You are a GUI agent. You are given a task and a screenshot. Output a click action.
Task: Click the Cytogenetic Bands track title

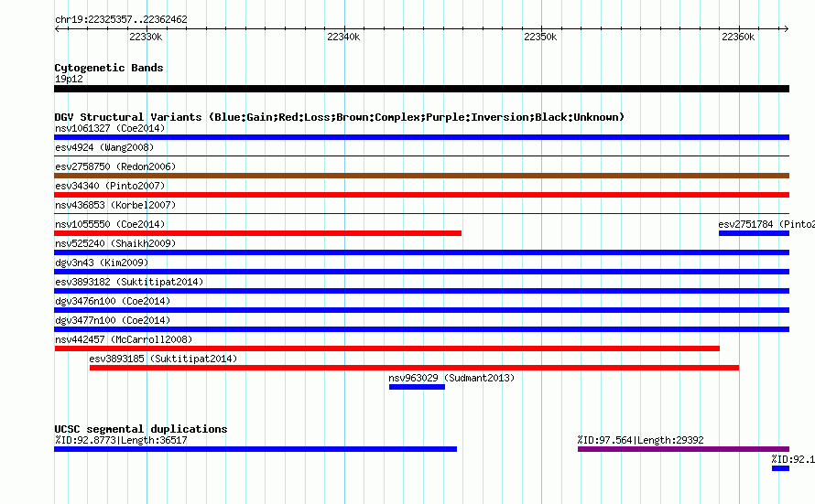(x=109, y=68)
